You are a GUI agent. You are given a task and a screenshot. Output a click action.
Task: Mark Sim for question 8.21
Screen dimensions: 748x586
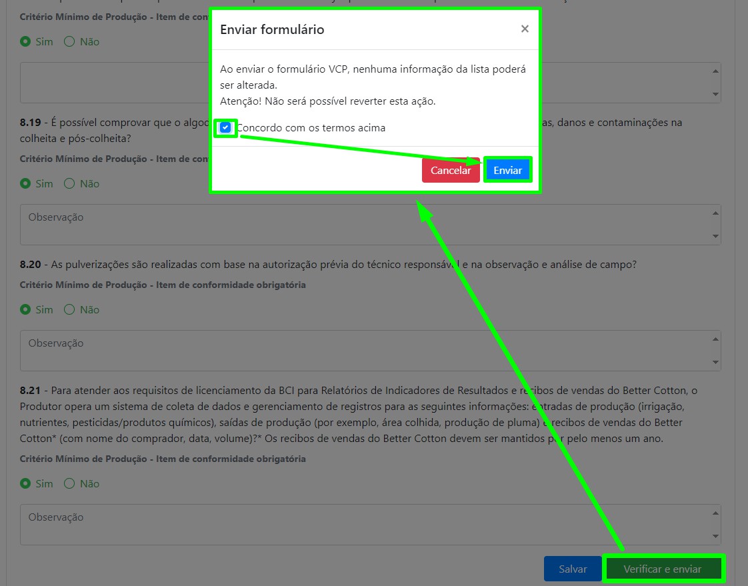tap(25, 483)
